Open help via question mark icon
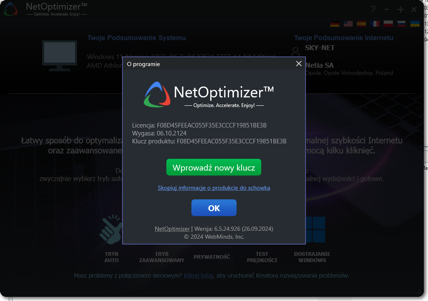Viewport: 428px width, 301px height. pos(373,10)
